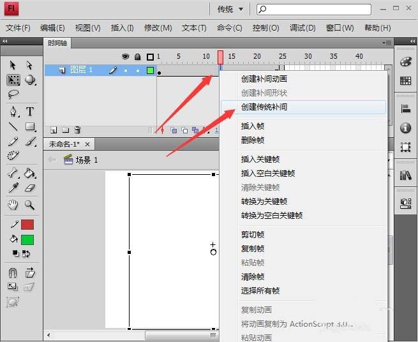Open the 修改(M) menu
Image resolution: width=418 pixels, height=342 pixels.
(158, 27)
